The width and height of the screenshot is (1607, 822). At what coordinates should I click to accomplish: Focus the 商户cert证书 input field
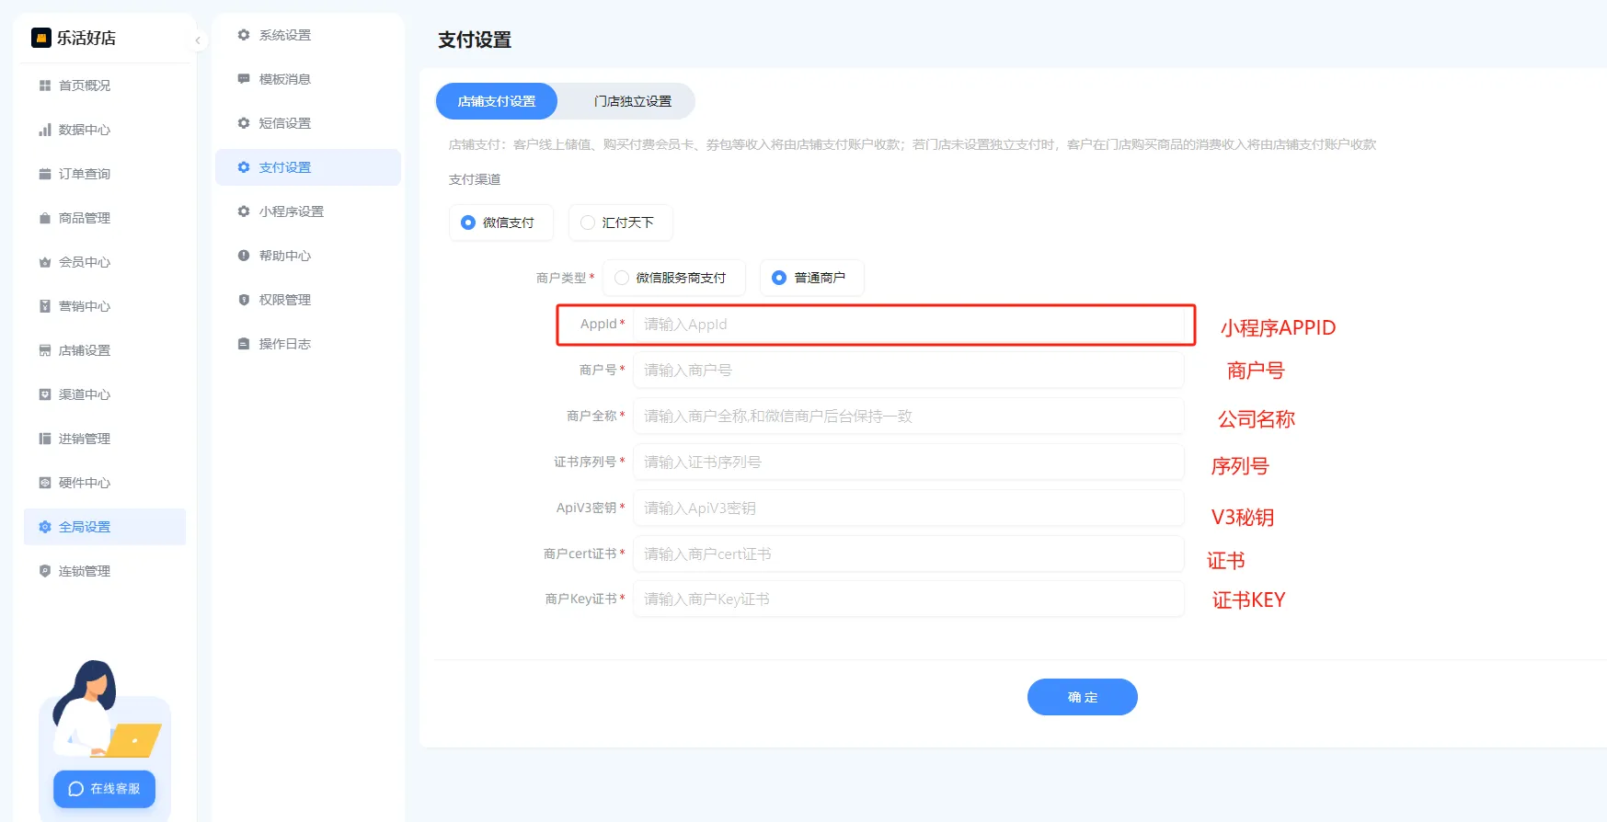(x=909, y=554)
